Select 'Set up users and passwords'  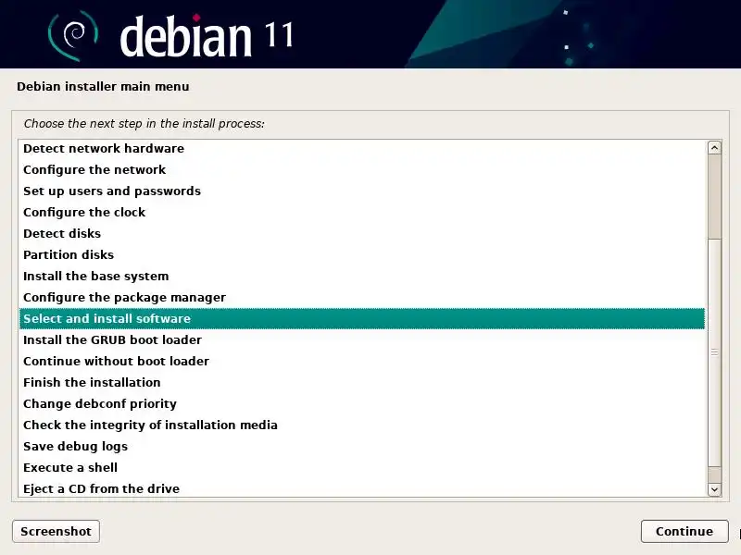(x=362, y=191)
